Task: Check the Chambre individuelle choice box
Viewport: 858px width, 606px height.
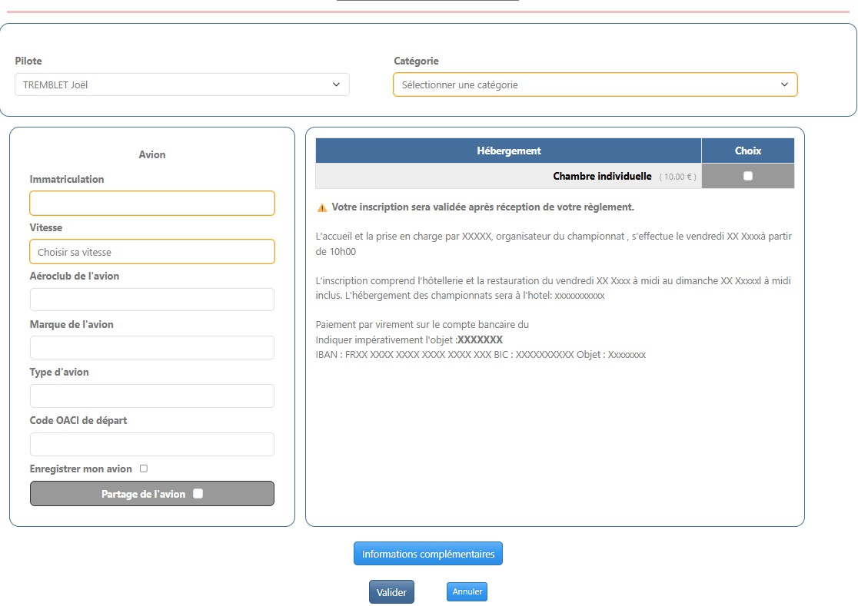Action: [x=748, y=176]
